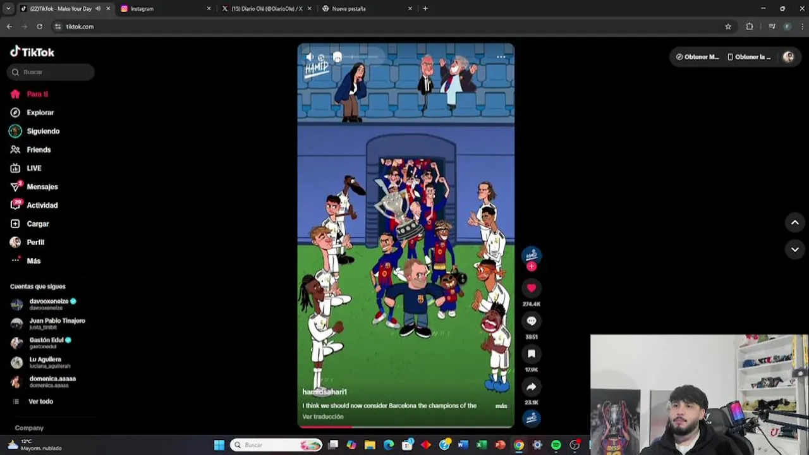Screen dimensions: 809x455
Task: Open Microsoft Edge from the taskbar
Action: (x=389, y=445)
